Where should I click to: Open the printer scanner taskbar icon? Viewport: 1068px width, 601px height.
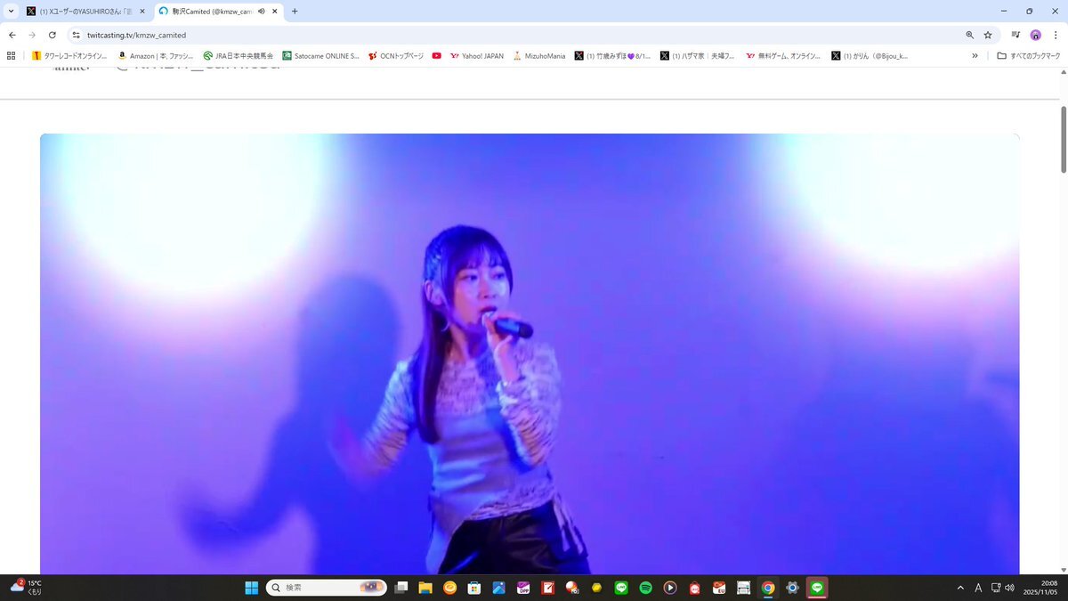pyautogui.click(x=743, y=588)
